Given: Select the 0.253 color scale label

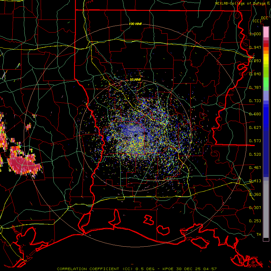Looking at the screenshot, I should (x=255, y=221).
